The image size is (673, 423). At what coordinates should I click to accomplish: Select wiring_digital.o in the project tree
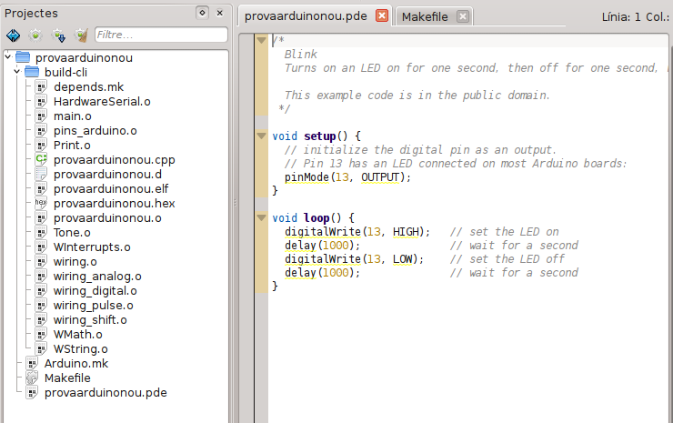tap(95, 291)
